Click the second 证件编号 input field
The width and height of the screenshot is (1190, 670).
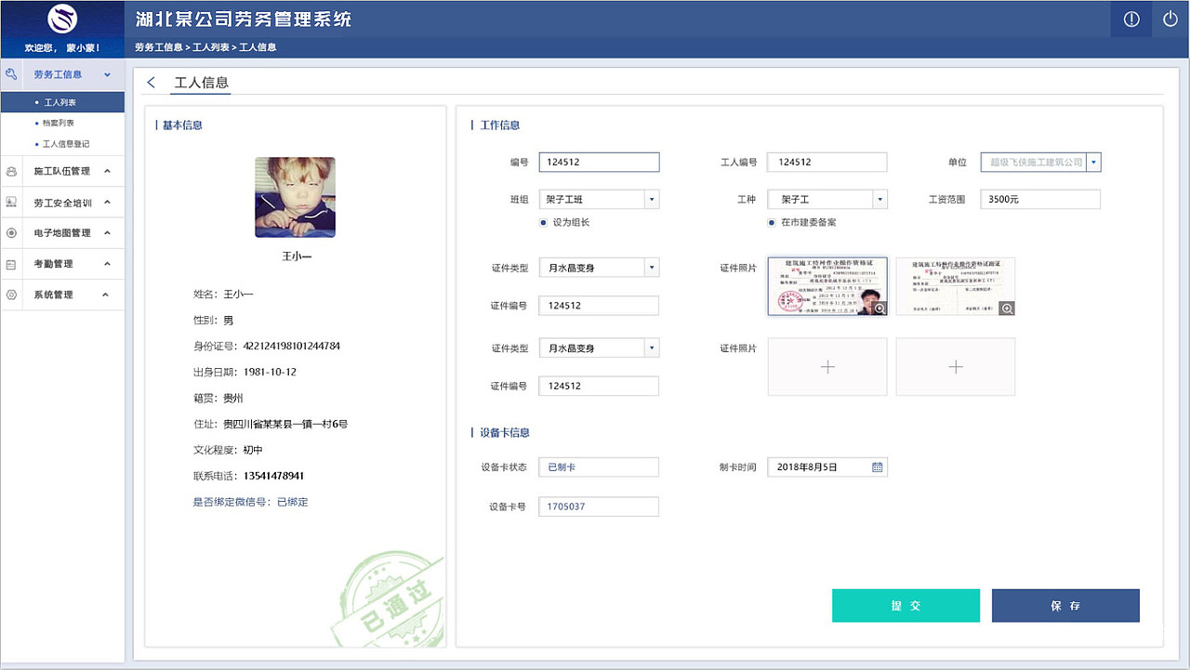click(x=599, y=386)
